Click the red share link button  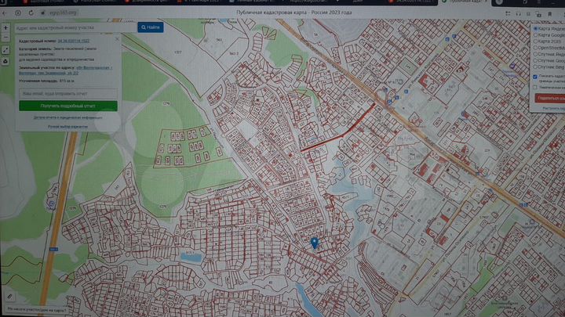tap(550, 98)
